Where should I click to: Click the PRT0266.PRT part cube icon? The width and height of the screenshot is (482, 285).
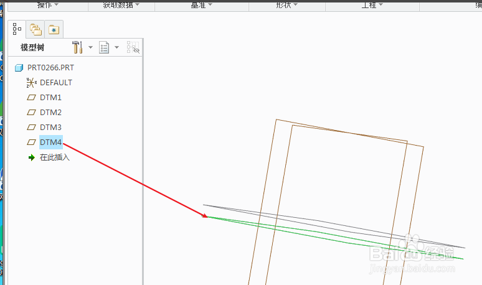click(x=19, y=68)
